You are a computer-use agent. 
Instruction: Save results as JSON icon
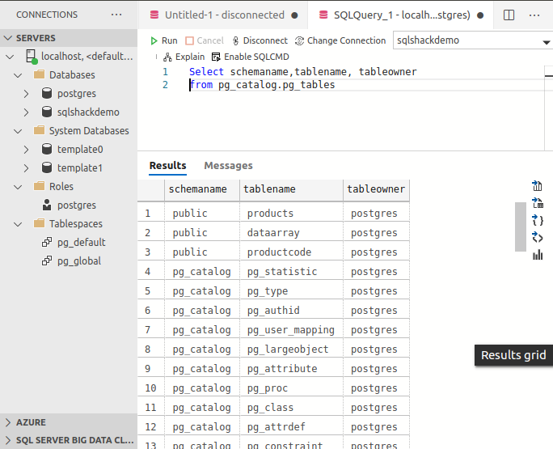click(538, 220)
